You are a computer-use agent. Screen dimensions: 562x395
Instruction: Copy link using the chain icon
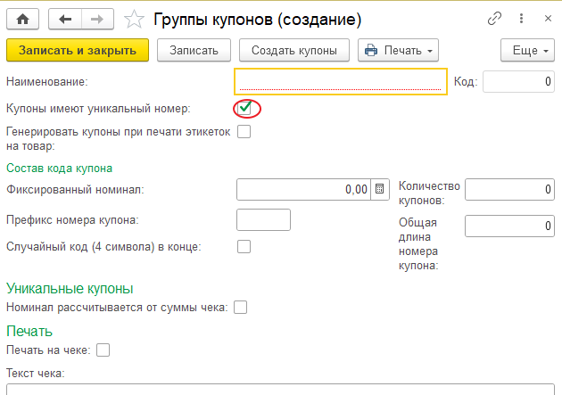(x=493, y=18)
